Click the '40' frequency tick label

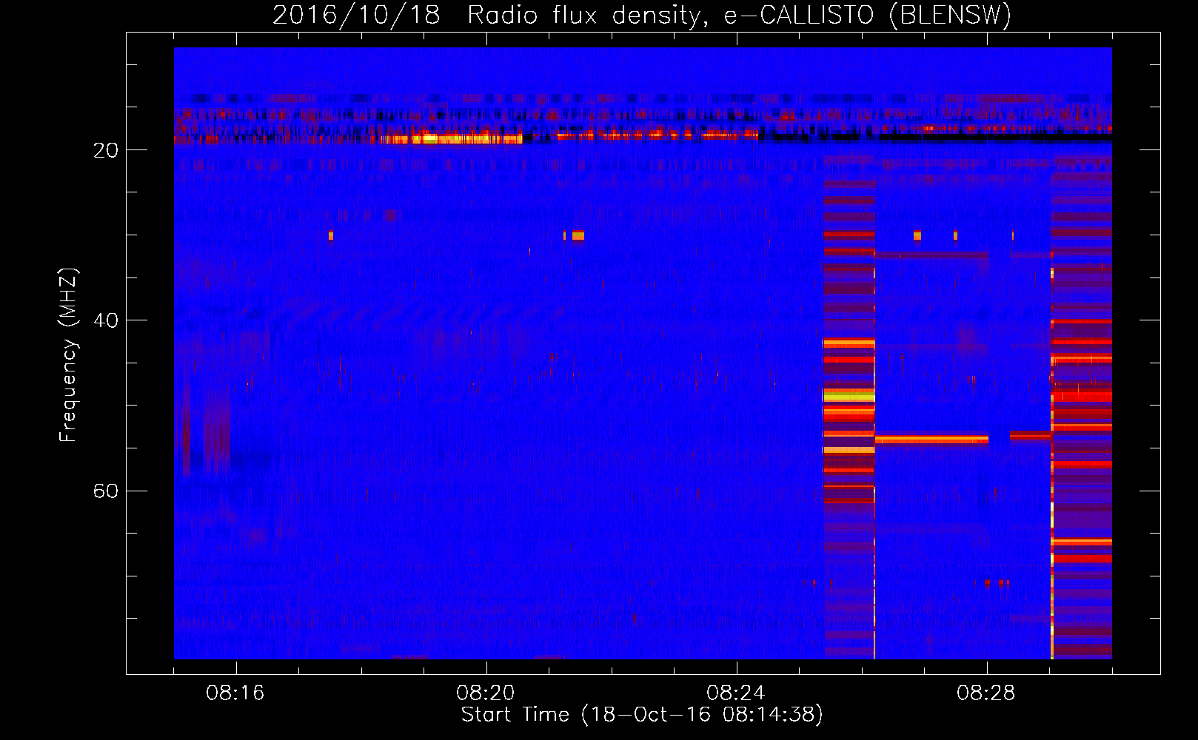(x=107, y=320)
